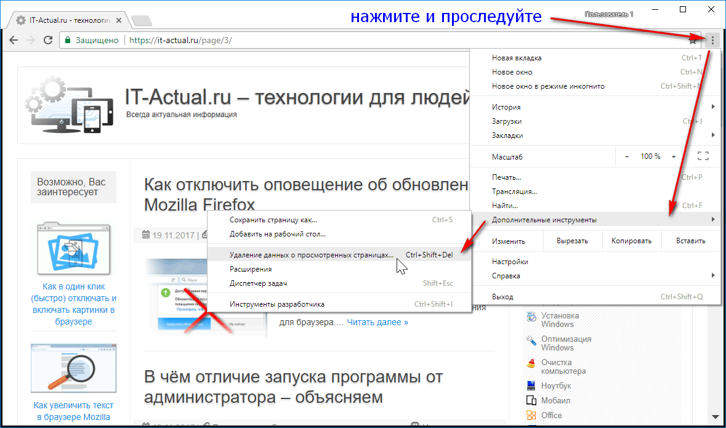
Task: Choose Инструменты разработчика submenu item
Action: pyautogui.click(x=339, y=304)
